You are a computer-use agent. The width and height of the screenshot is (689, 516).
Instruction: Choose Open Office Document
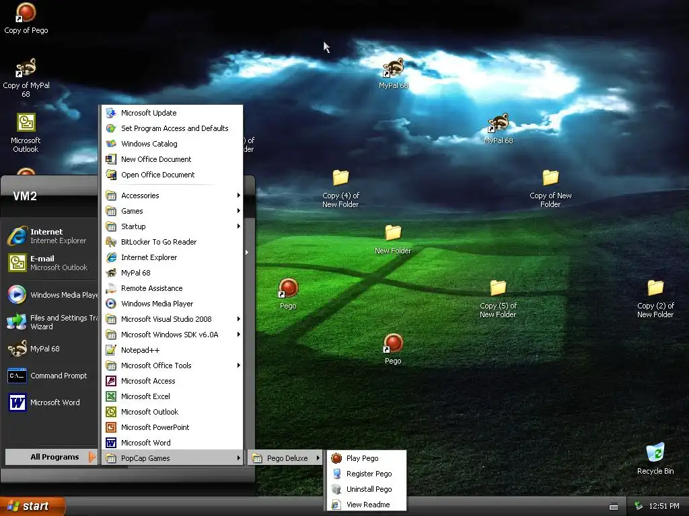coord(172,175)
